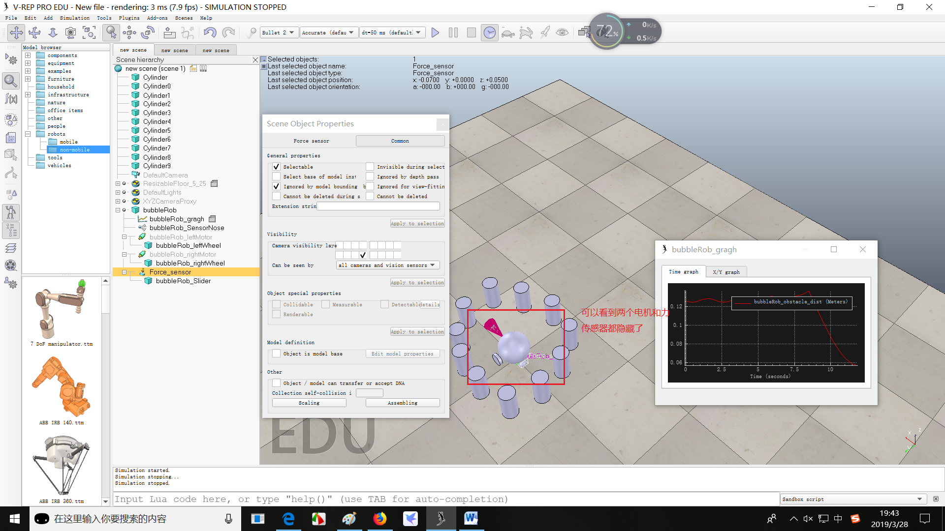Enable Object is model base checkbox
The width and height of the screenshot is (945, 531).
(x=277, y=354)
